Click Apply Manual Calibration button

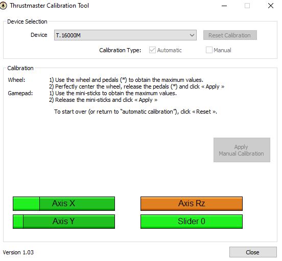[242, 150]
